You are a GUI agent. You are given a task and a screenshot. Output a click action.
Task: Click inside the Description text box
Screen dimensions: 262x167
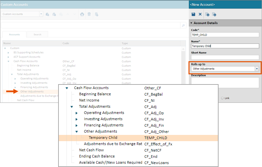tap(225, 83)
